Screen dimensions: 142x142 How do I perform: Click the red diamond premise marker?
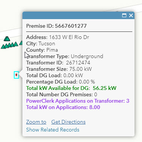click(x=16, y=75)
